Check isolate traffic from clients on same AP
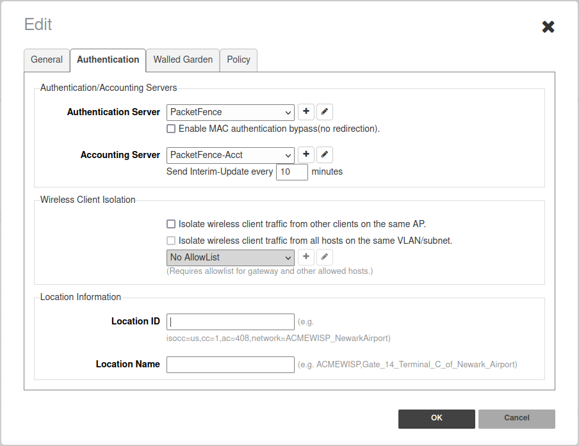Viewport: 579px width, 446px height. 171,224
